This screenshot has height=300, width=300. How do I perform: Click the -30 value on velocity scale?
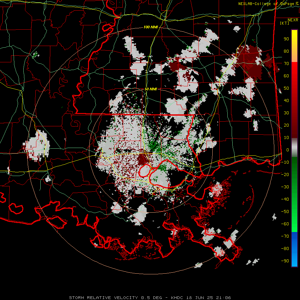[285, 187]
